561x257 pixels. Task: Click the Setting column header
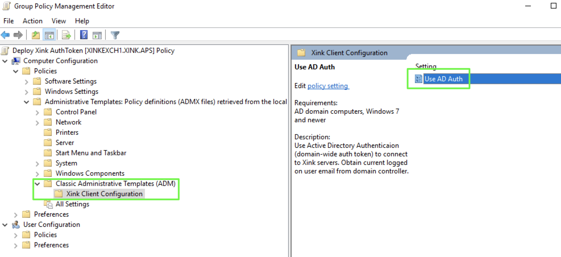coord(426,66)
